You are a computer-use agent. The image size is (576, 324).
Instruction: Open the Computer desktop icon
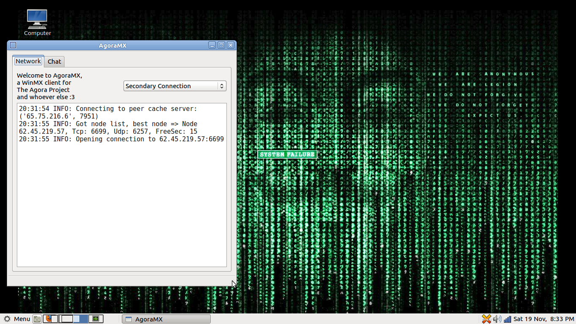pyautogui.click(x=37, y=22)
